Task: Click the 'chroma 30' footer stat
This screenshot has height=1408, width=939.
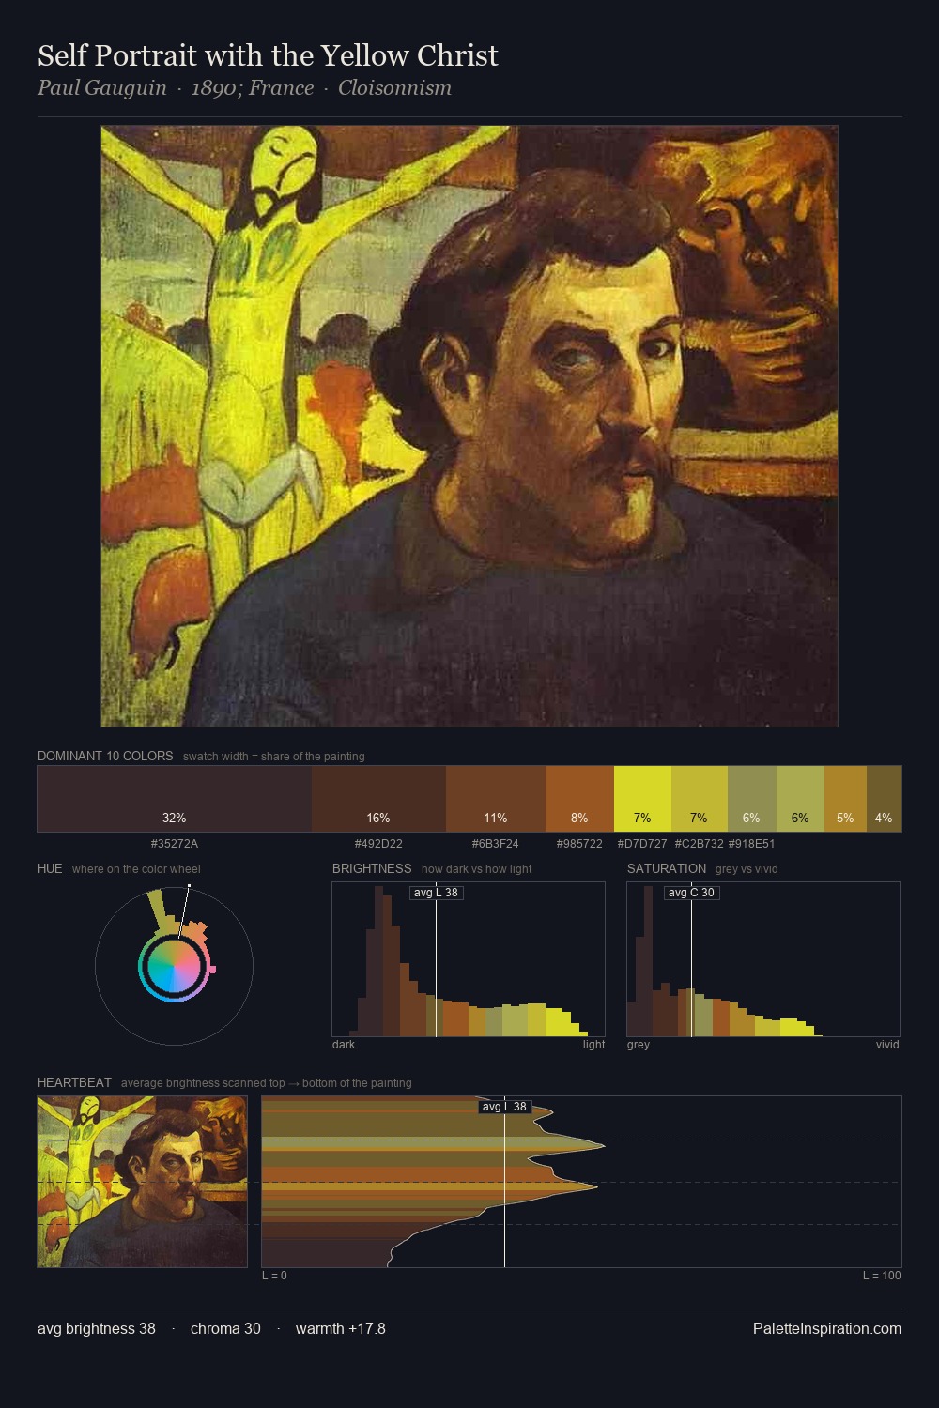Action: [x=225, y=1328]
